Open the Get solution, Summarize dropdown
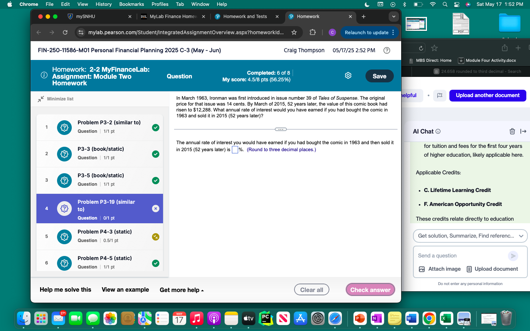 (x=470, y=236)
